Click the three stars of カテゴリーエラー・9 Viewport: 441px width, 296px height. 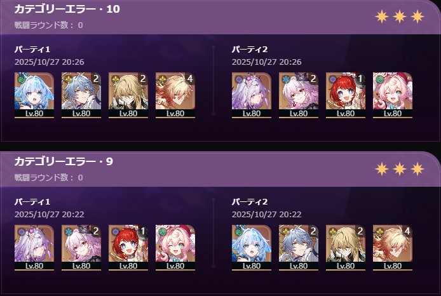[x=399, y=169]
